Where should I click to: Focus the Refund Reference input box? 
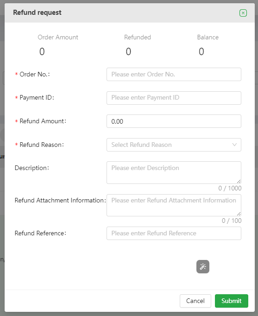point(174,233)
